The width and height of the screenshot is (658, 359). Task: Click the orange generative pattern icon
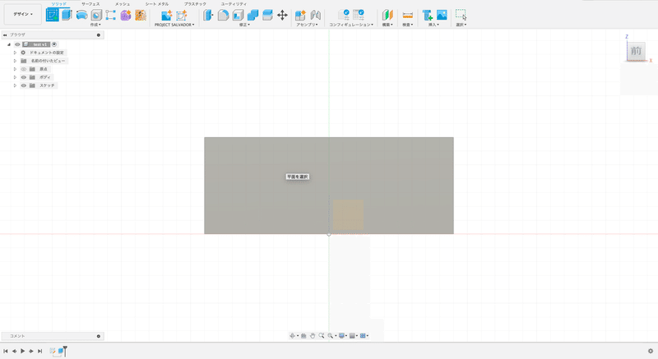(141, 15)
